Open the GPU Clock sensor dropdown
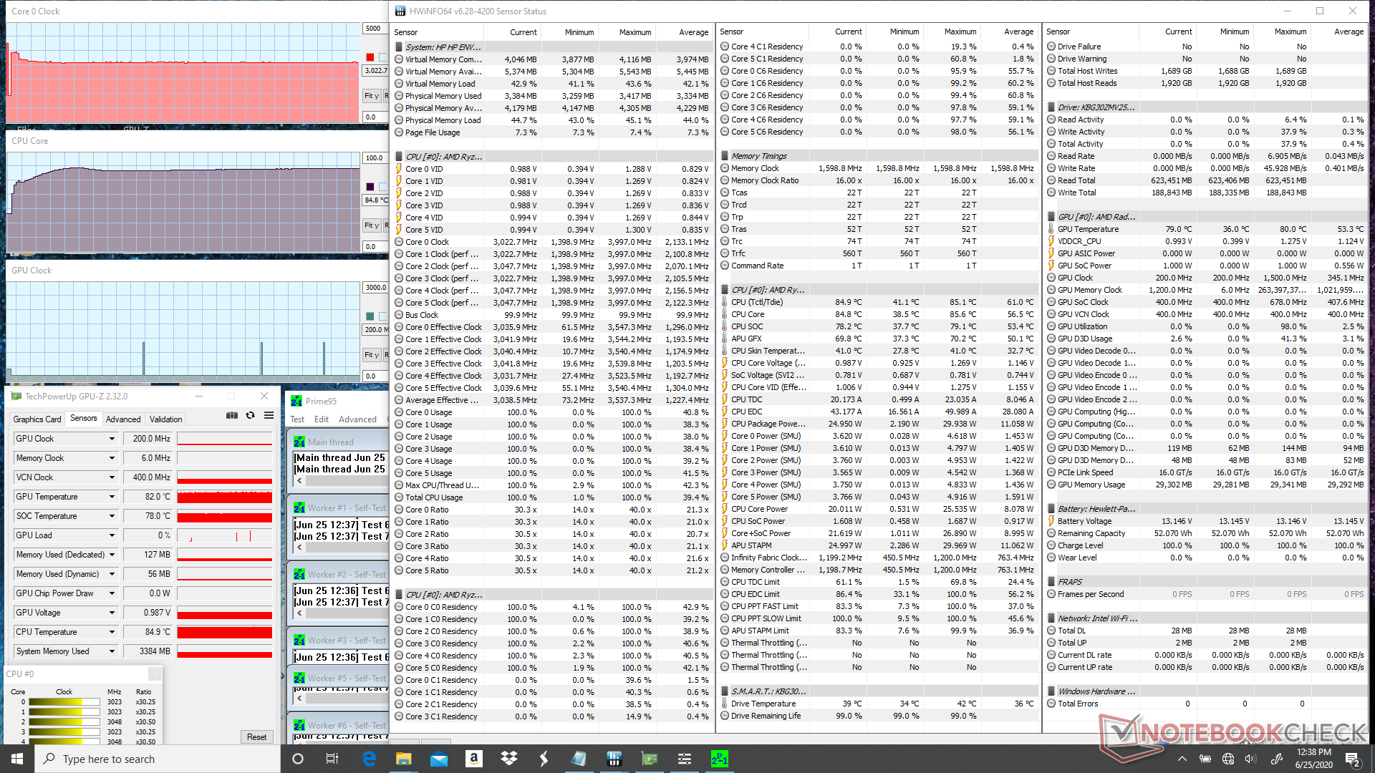This screenshot has height=773, width=1375. point(112,439)
